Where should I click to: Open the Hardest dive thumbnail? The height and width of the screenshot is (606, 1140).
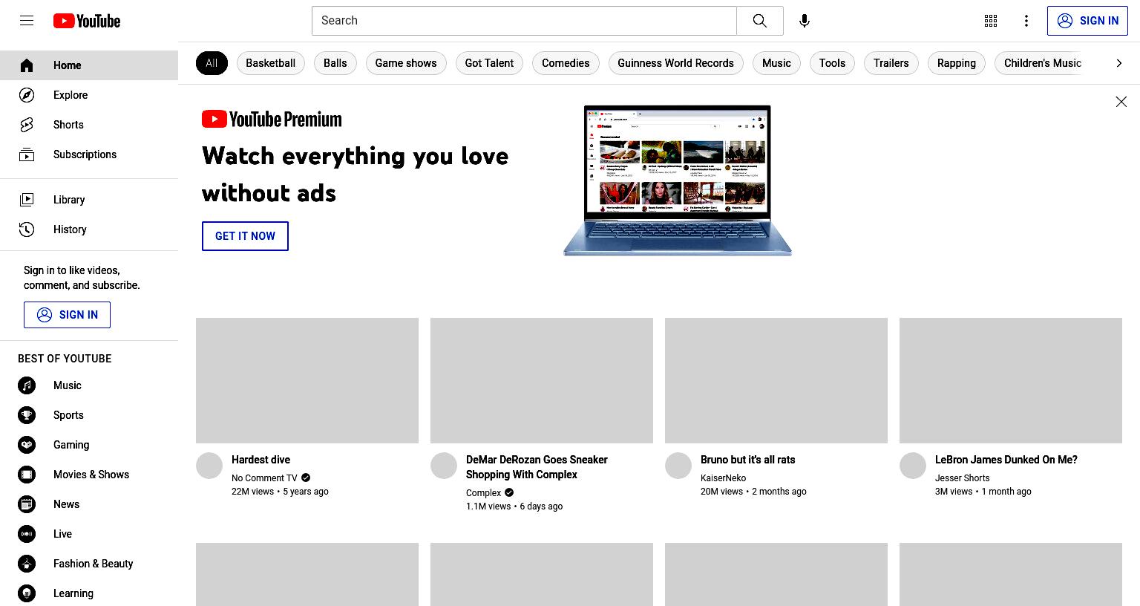point(307,381)
